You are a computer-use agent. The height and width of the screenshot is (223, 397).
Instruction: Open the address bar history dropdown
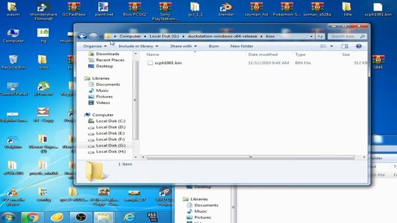pyautogui.click(x=311, y=37)
